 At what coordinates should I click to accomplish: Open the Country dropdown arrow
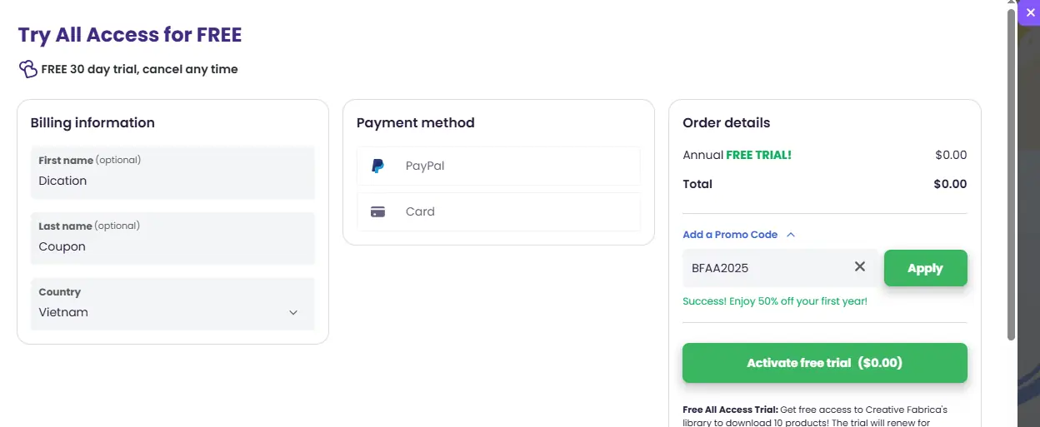[293, 313]
